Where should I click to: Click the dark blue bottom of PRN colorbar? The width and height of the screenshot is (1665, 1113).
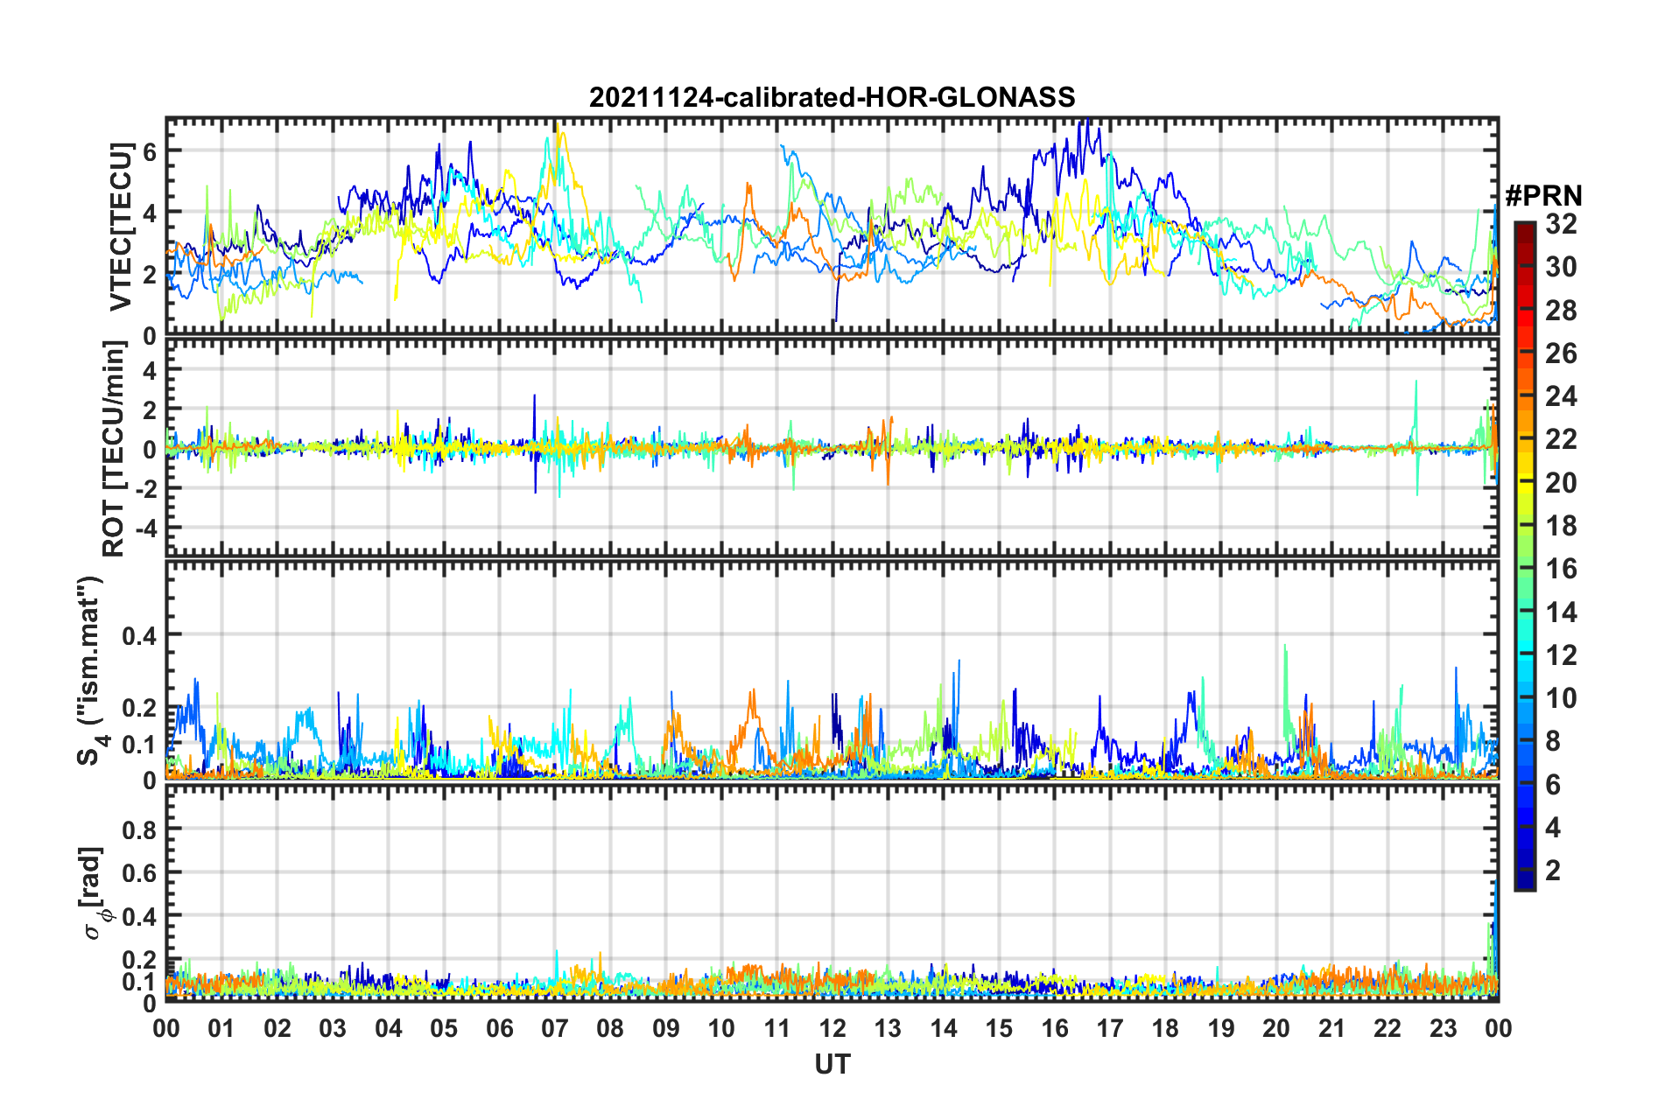click(1524, 879)
